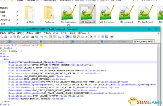Select the Mit_Leader.xml file
The image size is (163, 106).
(x=145, y=14)
